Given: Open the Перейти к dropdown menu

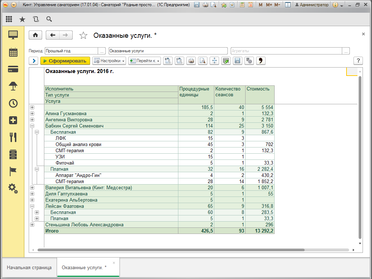Looking at the screenshot, I should click(x=144, y=61).
